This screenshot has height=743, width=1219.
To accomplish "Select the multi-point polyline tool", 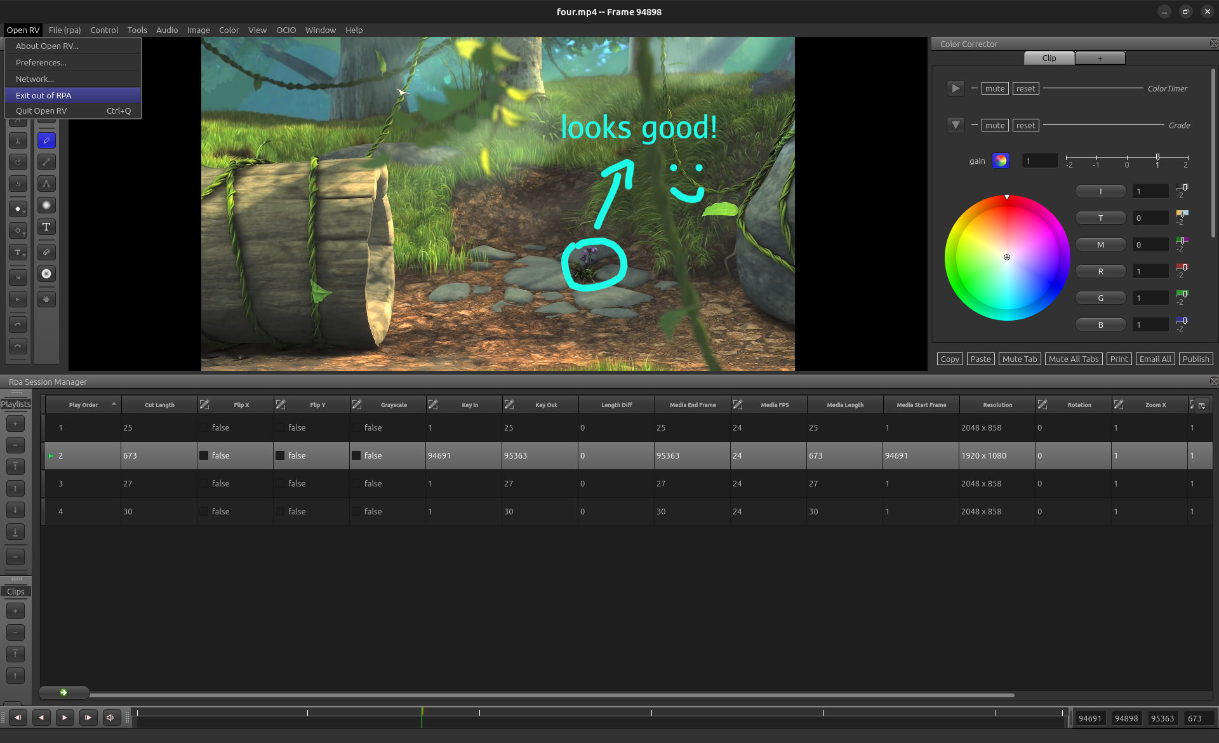I will click(46, 184).
